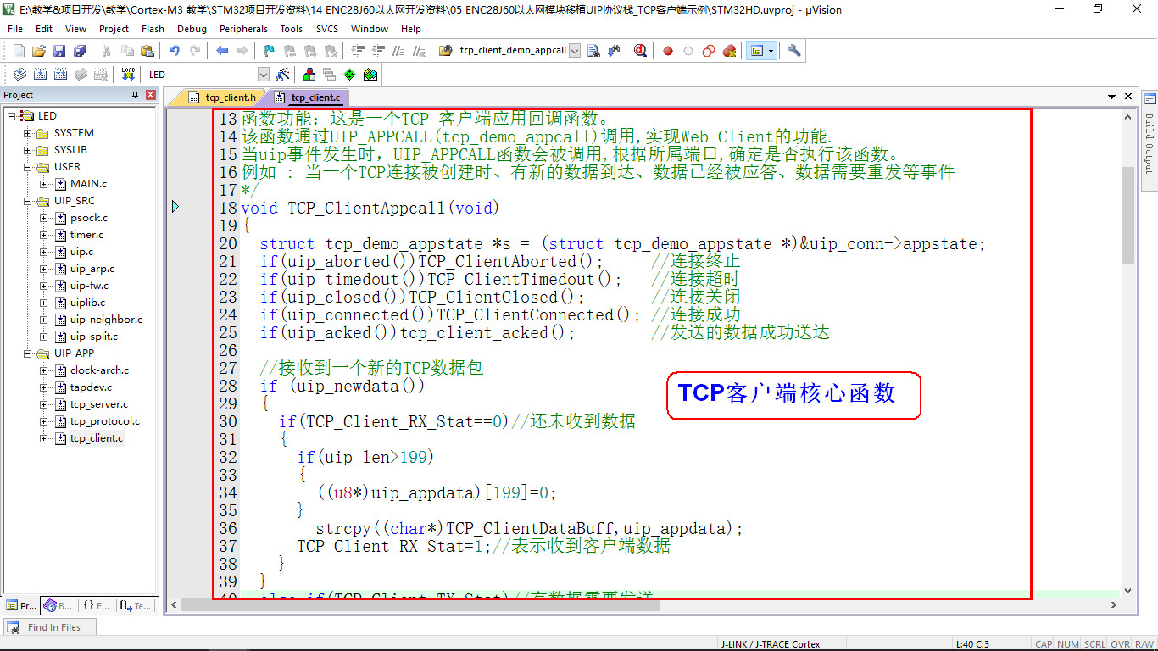The image size is (1158, 651).
Task: Open the Peripherals menu
Action: pos(243,29)
